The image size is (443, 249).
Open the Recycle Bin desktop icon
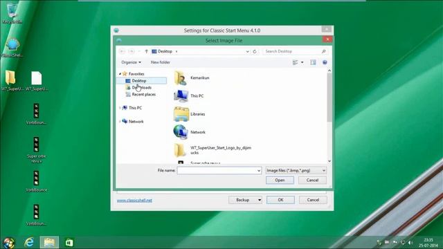(12, 14)
